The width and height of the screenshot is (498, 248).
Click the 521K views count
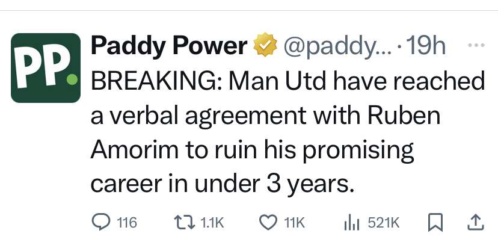[383, 223]
